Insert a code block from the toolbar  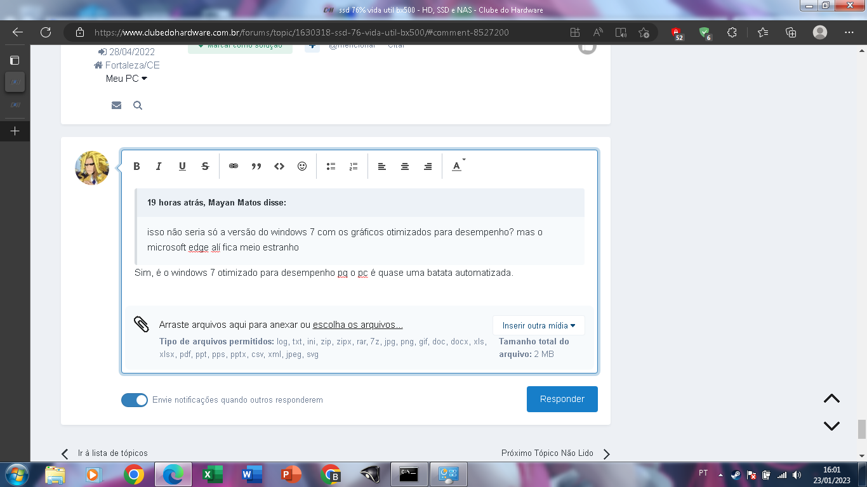click(x=279, y=166)
